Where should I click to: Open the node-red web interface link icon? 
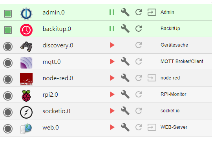pos(152,78)
